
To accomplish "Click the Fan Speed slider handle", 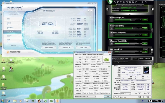I will (119, 51).
